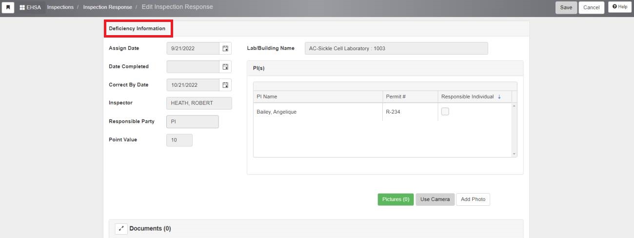The width and height of the screenshot is (634, 238).
Task: Click the Date Completed input field
Action: tap(193, 67)
